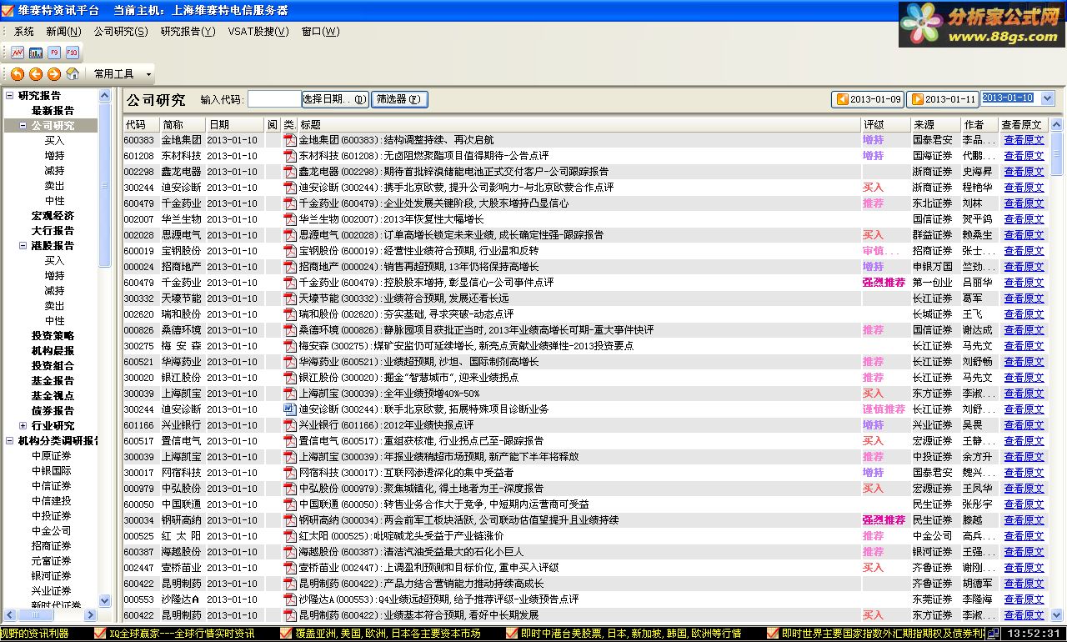This screenshot has width=1067, height=642.
Task: Select 招商证券 in the sidebar tree
Action: [x=52, y=546]
